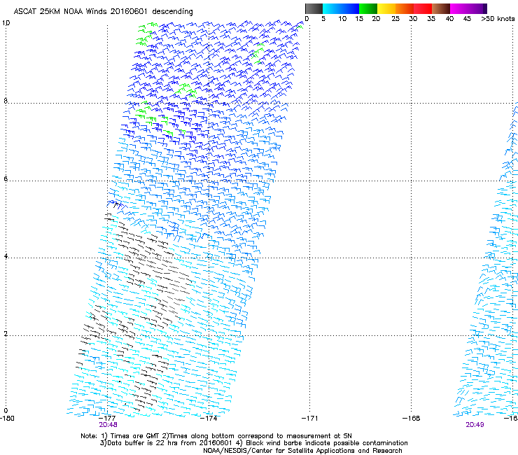Click the cyan-blue 5-15 knots legend gradient
This screenshot has height=455, width=518.
coord(341,8)
